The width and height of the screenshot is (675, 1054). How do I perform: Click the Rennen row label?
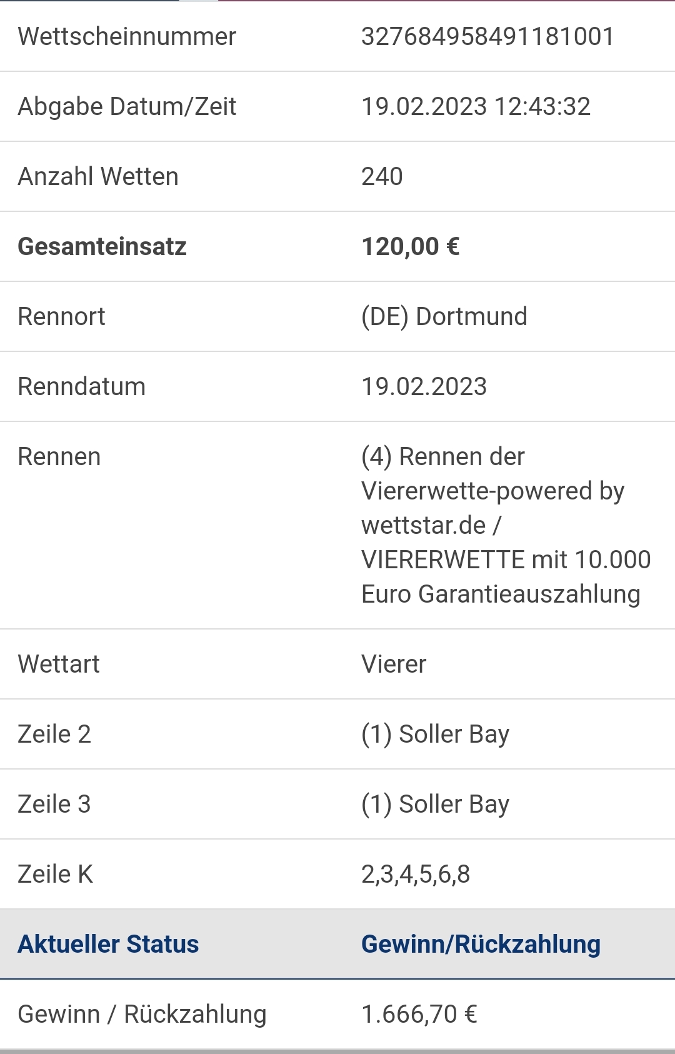point(59,456)
